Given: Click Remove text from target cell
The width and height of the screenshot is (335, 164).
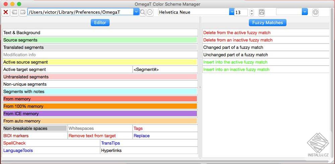Looking at the screenshot, I should click(100, 136).
